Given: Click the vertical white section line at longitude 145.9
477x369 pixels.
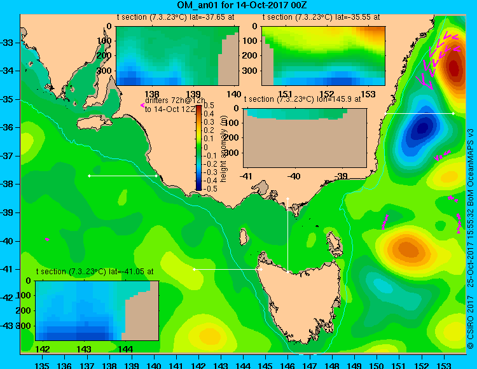Looking at the screenshot, I should [287, 235].
